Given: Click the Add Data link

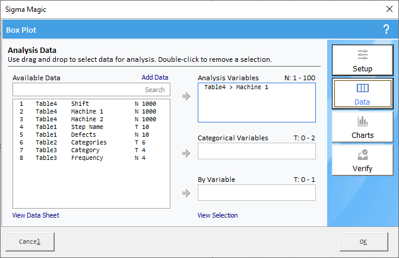Looking at the screenshot, I should (x=155, y=77).
